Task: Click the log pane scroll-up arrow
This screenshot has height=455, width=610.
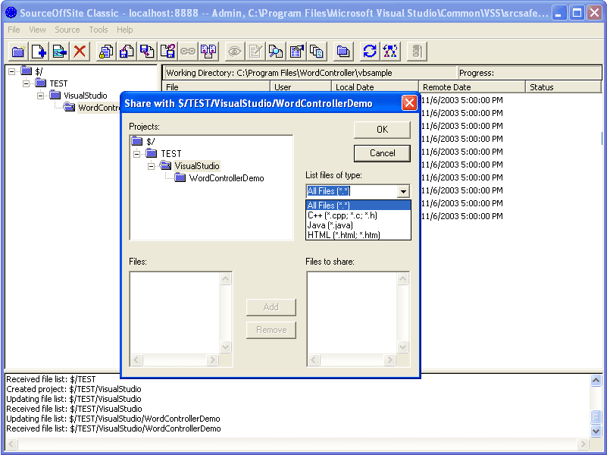Action: point(596,380)
